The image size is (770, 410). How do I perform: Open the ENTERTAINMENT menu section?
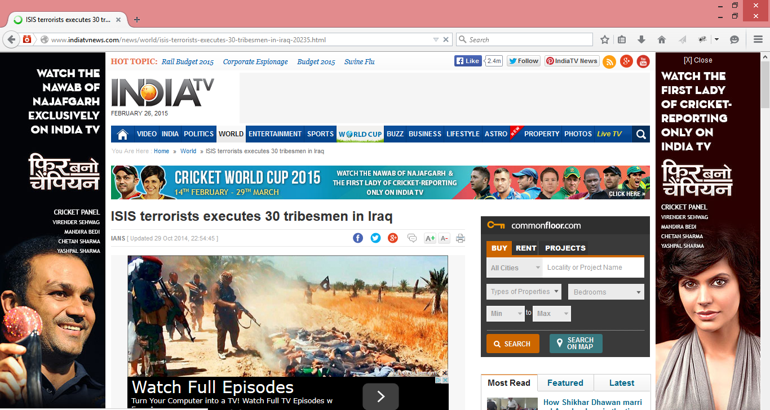click(275, 134)
